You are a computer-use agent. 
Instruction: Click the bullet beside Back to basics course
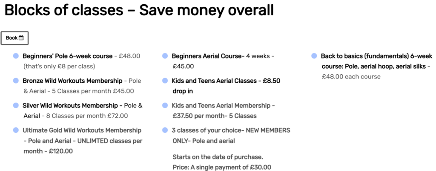point(314,56)
